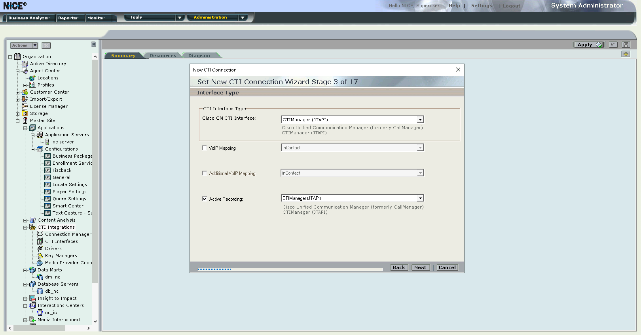The width and height of the screenshot is (641, 335).
Task: Click the yellow plus icon at top right
Action: pos(626,54)
